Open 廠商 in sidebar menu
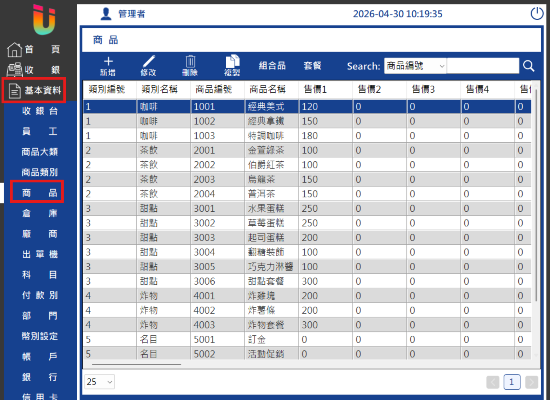This screenshot has width=550, height=400. 40,234
